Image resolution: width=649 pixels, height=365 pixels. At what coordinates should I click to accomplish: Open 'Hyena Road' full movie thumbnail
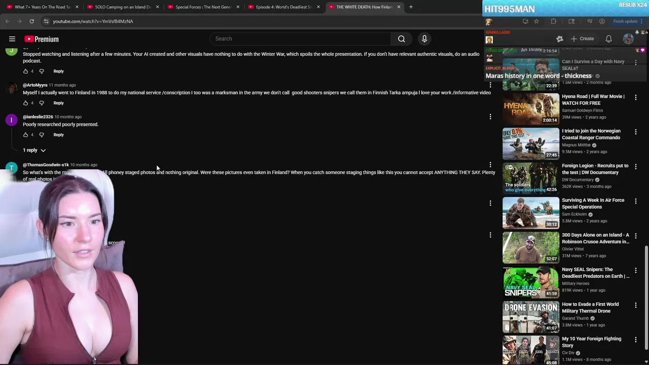point(531,109)
